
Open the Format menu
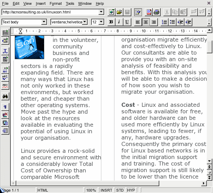(x=55, y=3)
